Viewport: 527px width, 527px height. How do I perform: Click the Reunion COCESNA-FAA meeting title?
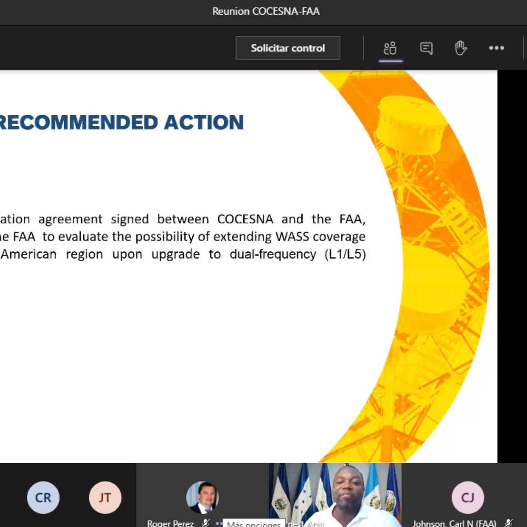265,12
